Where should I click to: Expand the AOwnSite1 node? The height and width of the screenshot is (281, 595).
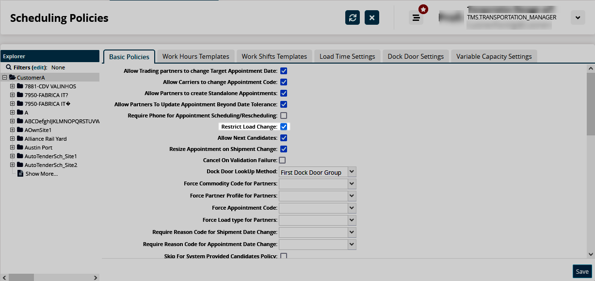coord(12,130)
